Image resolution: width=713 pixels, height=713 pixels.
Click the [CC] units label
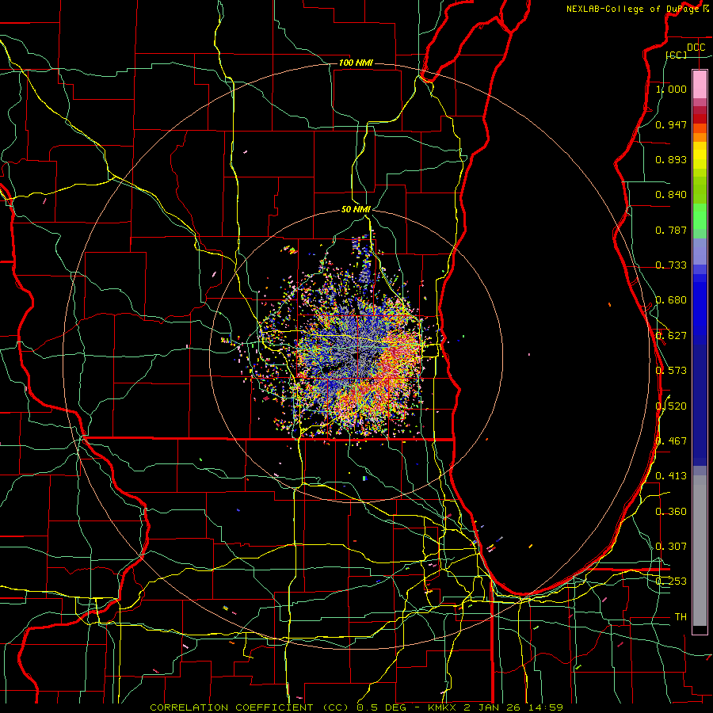pyautogui.click(x=677, y=55)
